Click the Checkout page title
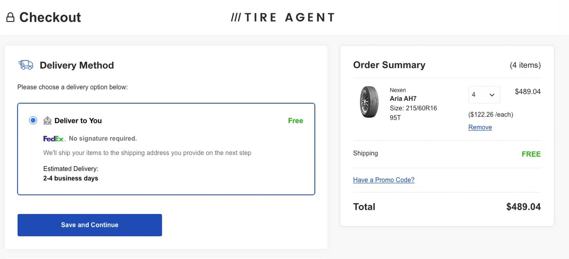This screenshot has height=259, width=569. pos(50,18)
